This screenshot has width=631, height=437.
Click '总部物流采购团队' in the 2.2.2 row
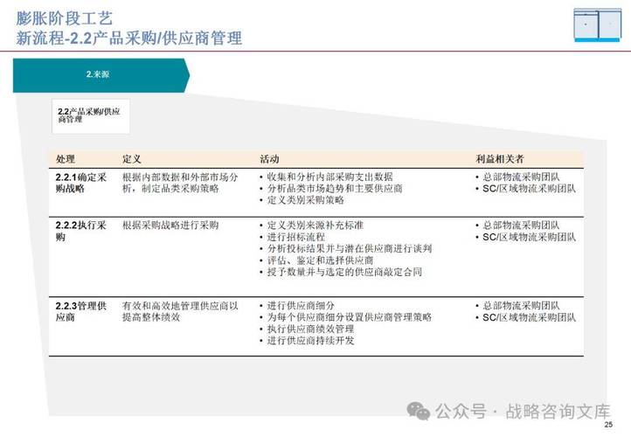(521, 225)
